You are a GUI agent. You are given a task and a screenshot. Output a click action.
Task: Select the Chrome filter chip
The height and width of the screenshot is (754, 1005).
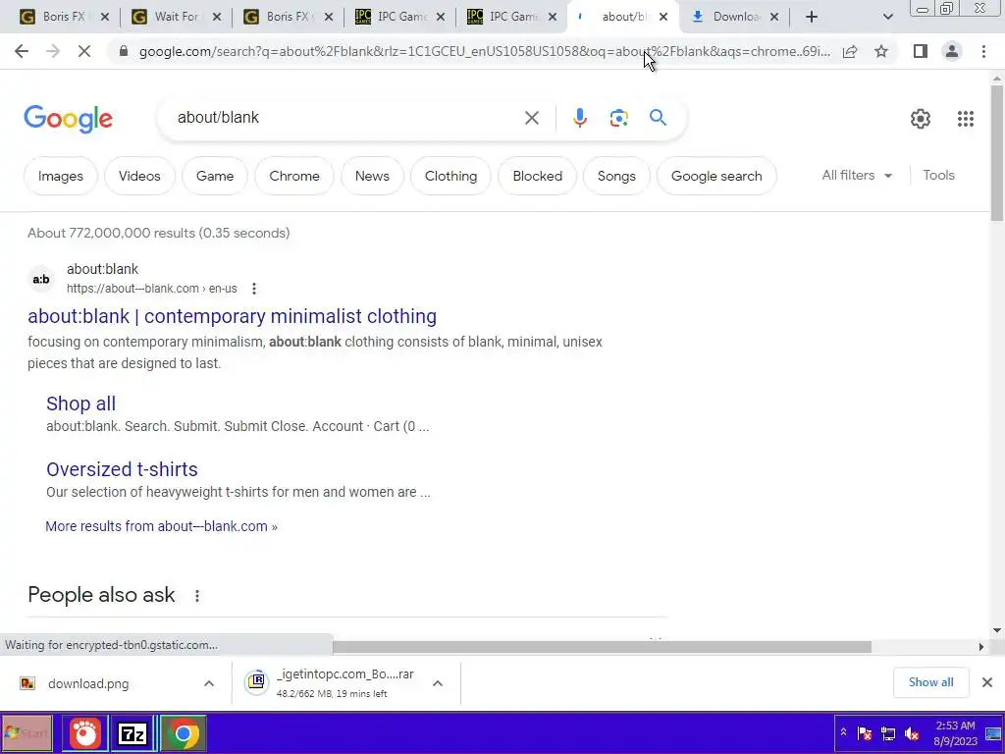point(294,177)
